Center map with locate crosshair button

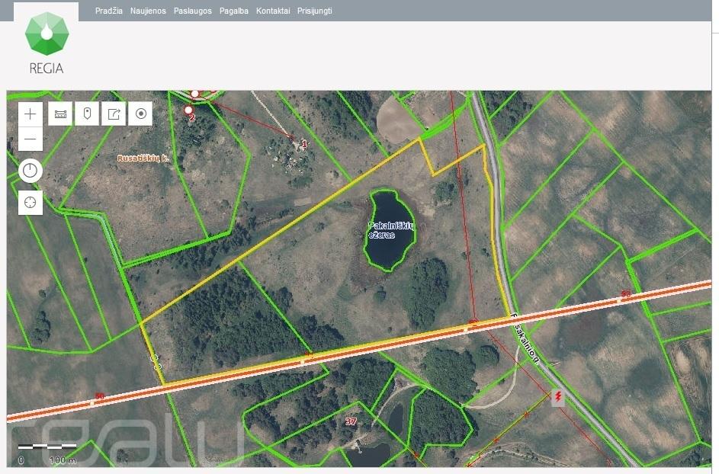(30, 202)
